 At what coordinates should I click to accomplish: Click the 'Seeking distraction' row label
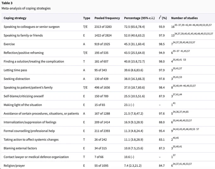[x=17, y=79]
